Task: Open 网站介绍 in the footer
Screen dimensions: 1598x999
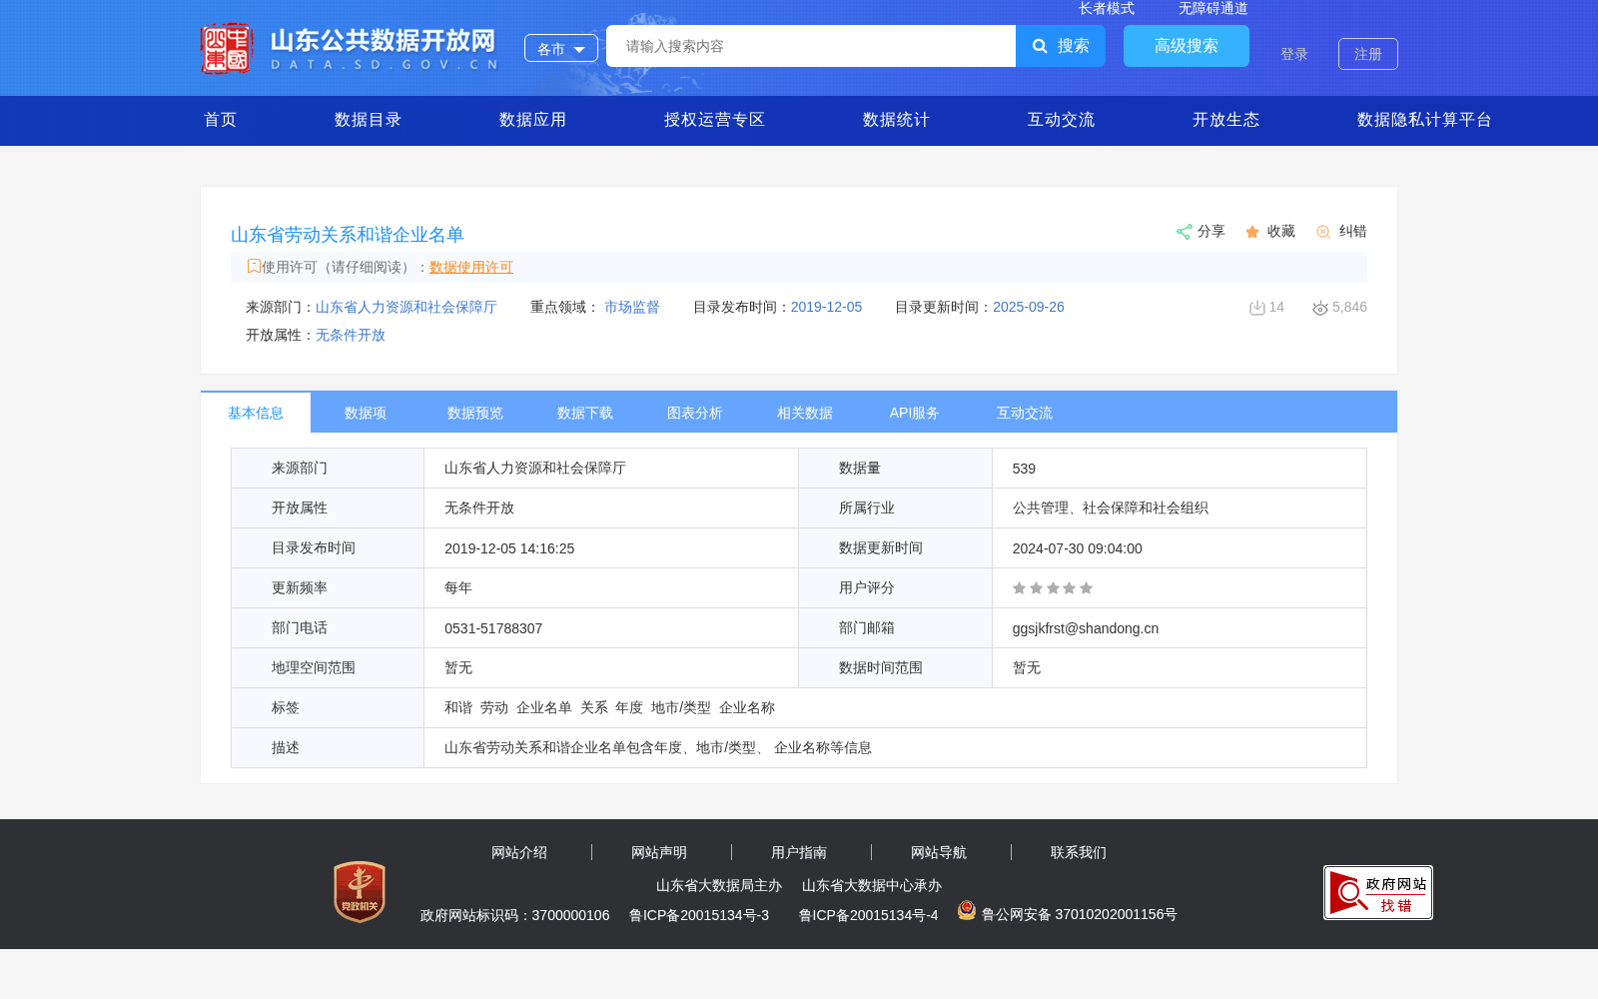Action: point(519,852)
